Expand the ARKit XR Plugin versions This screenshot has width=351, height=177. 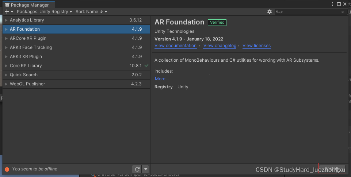point(6,57)
